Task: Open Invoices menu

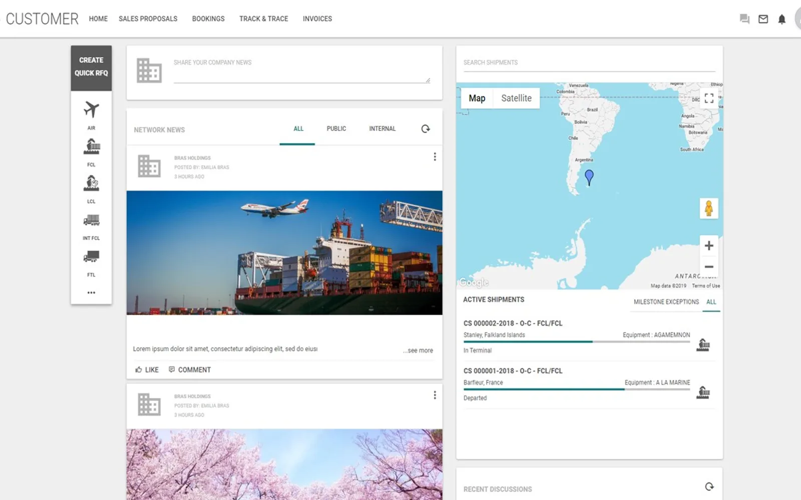Action: [x=317, y=18]
